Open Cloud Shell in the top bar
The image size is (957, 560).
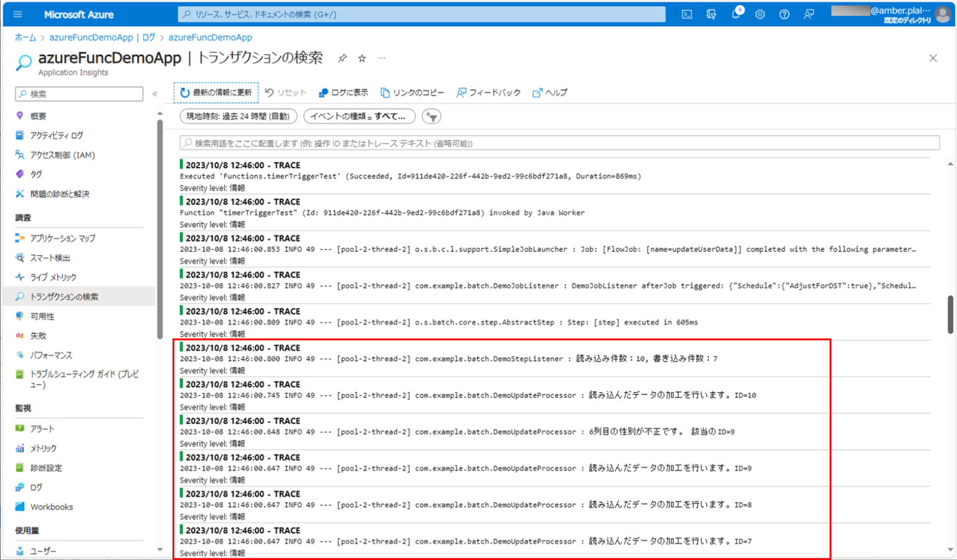686,14
